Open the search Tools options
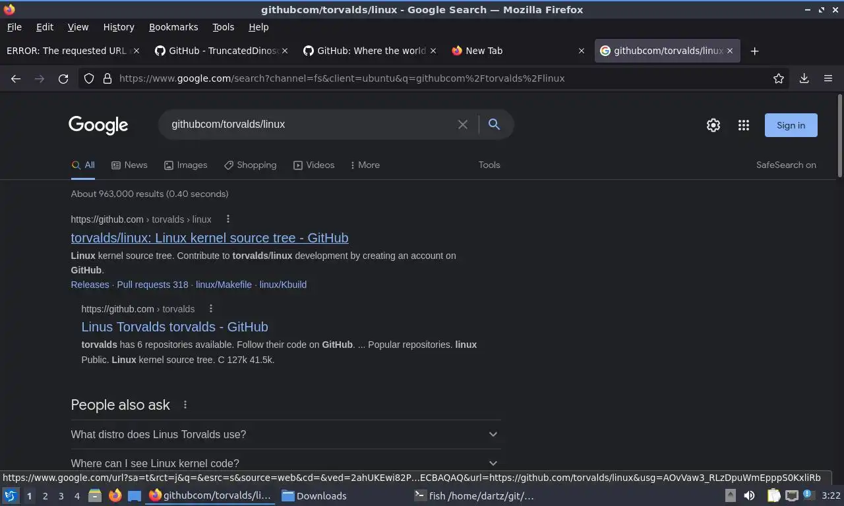Image resolution: width=844 pixels, height=506 pixels. 489,165
